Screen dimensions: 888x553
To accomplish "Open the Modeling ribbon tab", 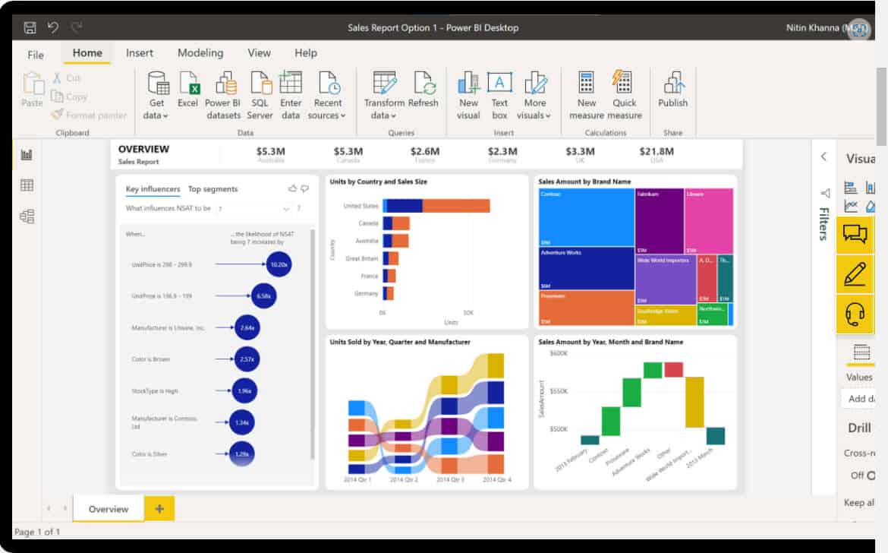I will point(200,52).
